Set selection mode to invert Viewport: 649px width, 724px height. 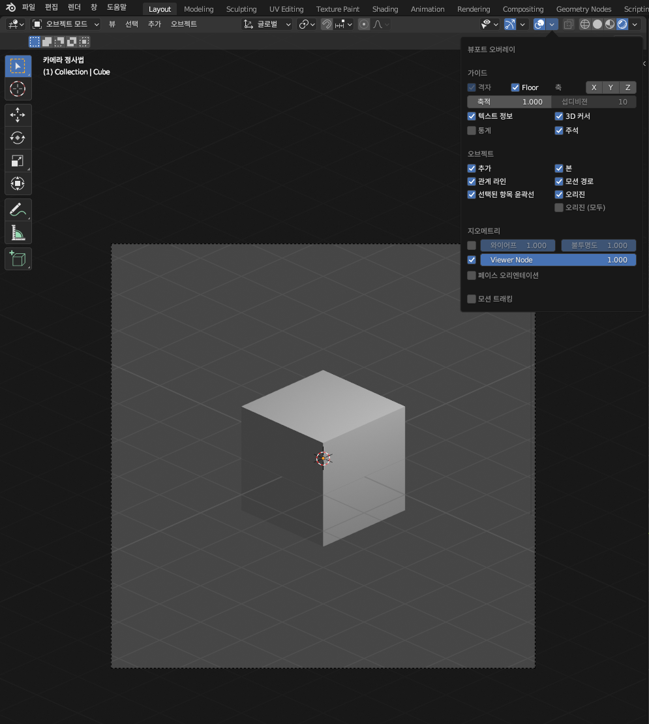[72, 42]
